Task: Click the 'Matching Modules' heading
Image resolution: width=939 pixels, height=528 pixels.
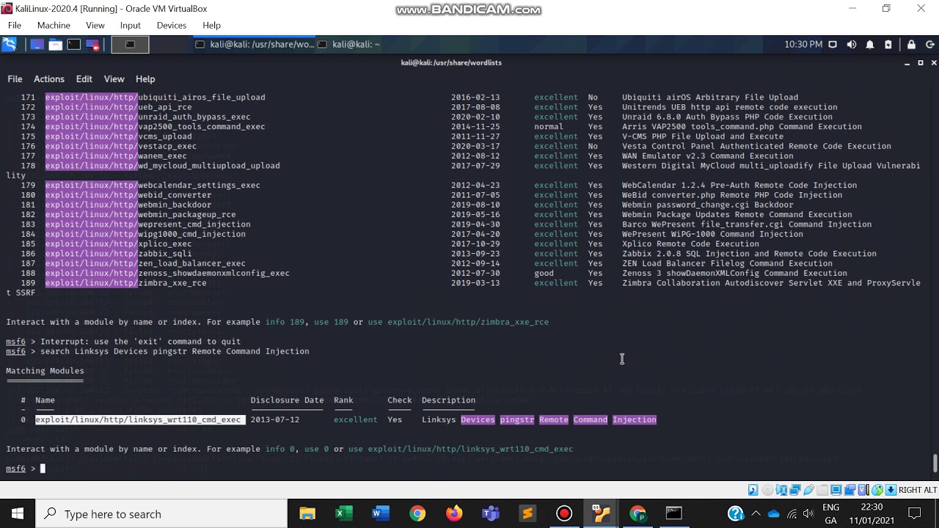Action: pyautogui.click(x=45, y=371)
